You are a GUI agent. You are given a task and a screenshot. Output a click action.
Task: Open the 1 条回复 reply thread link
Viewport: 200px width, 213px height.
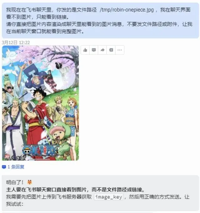coord(16,167)
